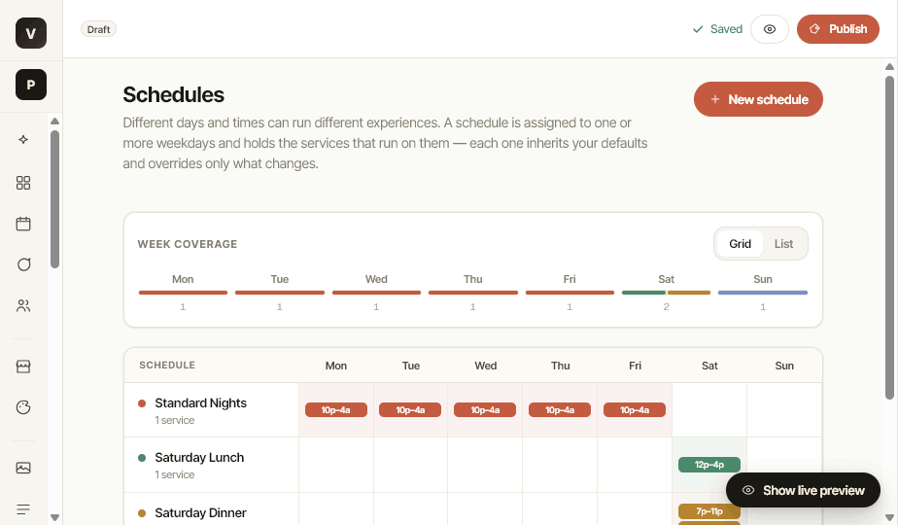The width and height of the screenshot is (898, 525).
Task: Click the main page vertical scrollbar
Action: [x=889, y=237]
